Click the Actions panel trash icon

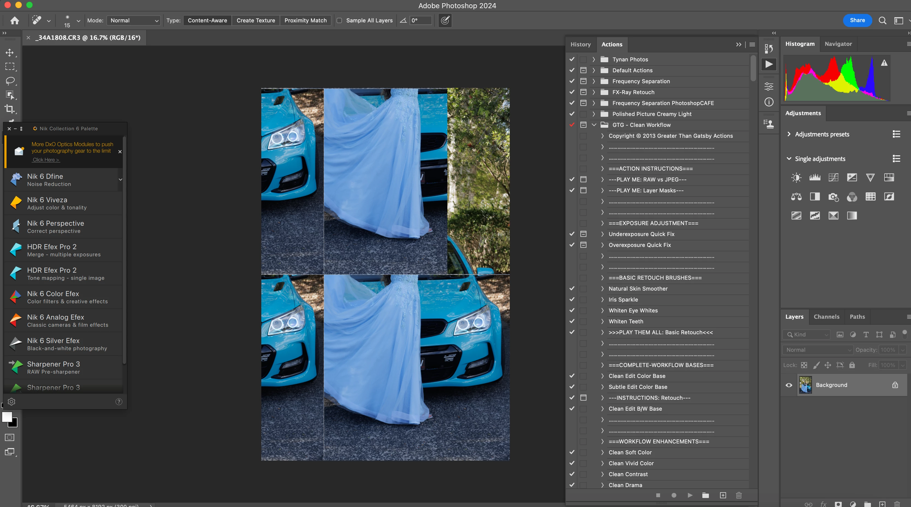[x=739, y=495]
